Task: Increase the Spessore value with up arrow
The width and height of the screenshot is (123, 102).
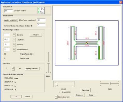Action: (x=14, y=43)
